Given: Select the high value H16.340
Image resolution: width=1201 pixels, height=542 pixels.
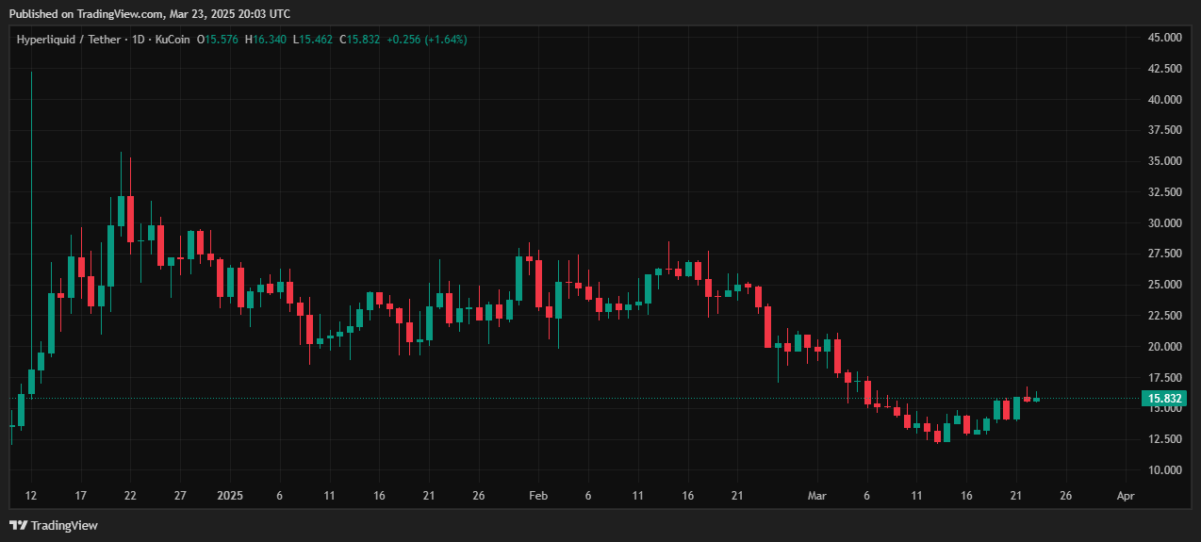Looking at the screenshot, I should [x=267, y=40].
